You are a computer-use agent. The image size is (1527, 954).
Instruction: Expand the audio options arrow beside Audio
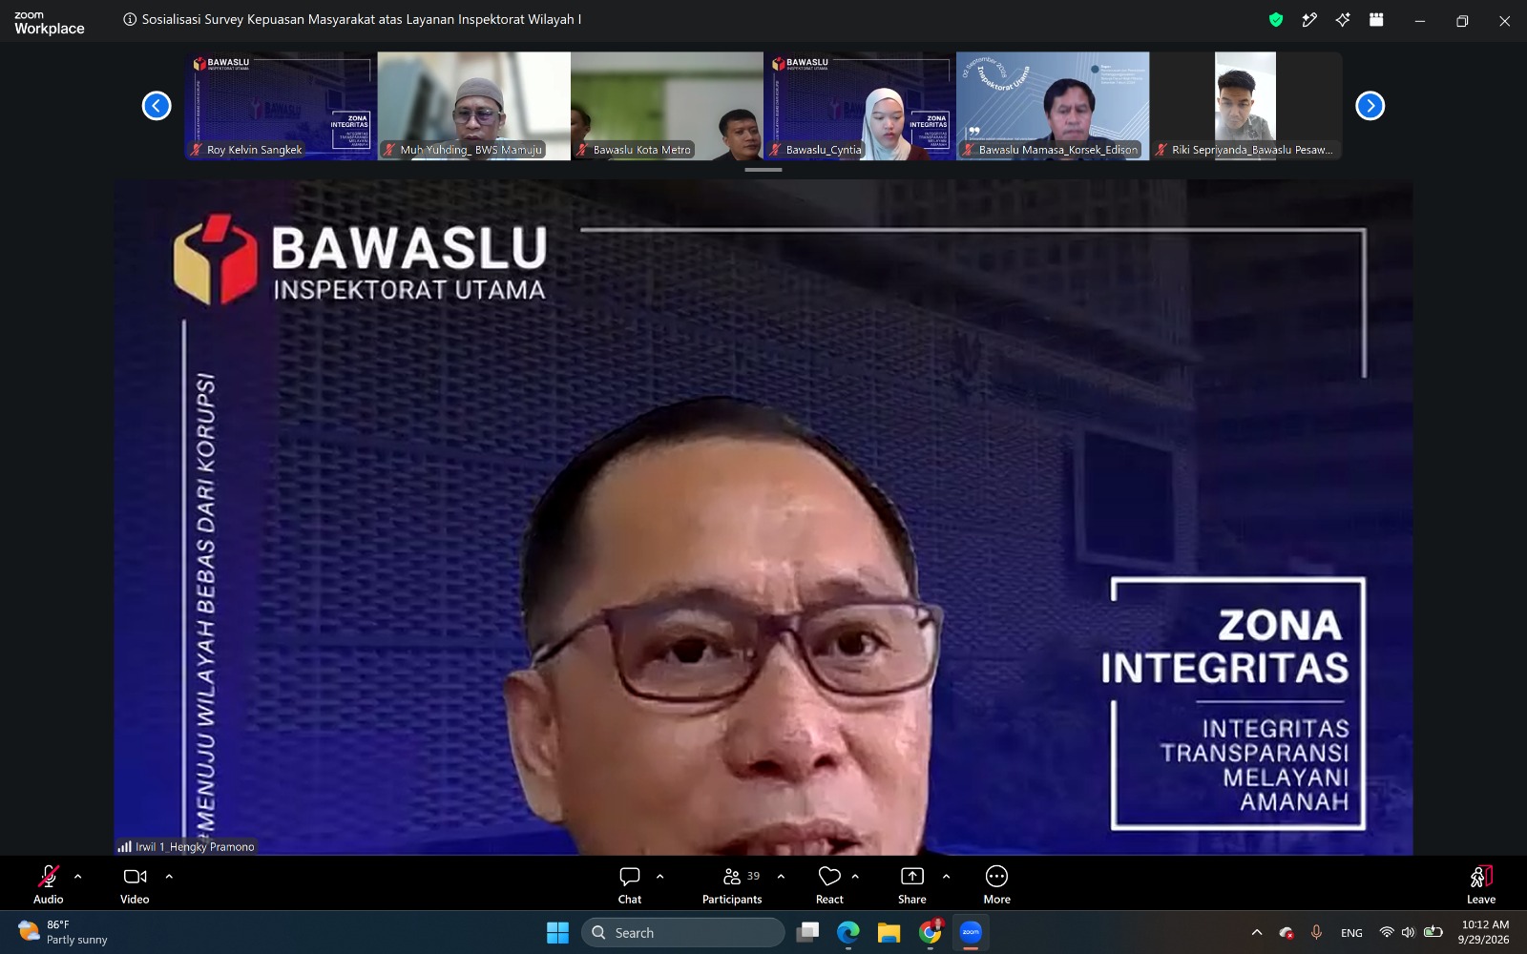(78, 876)
